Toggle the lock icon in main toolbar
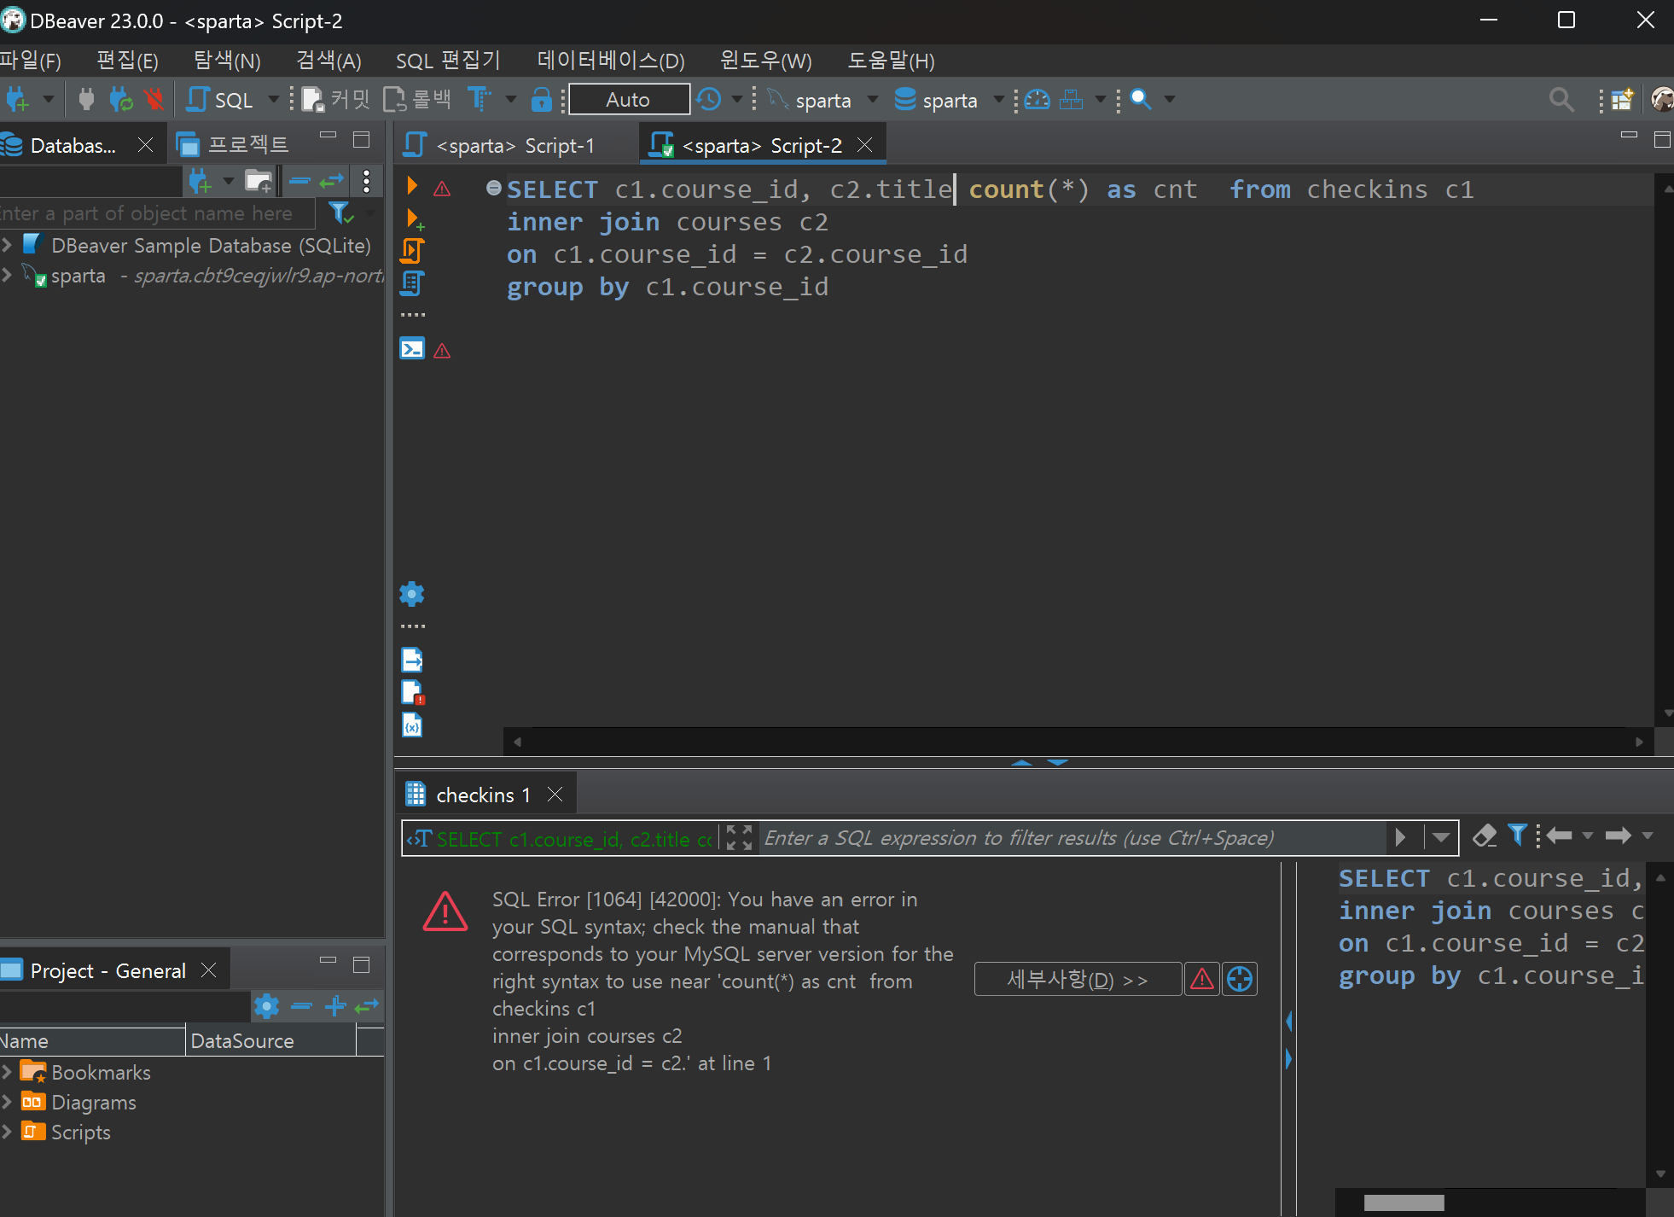 [x=541, y=100]
